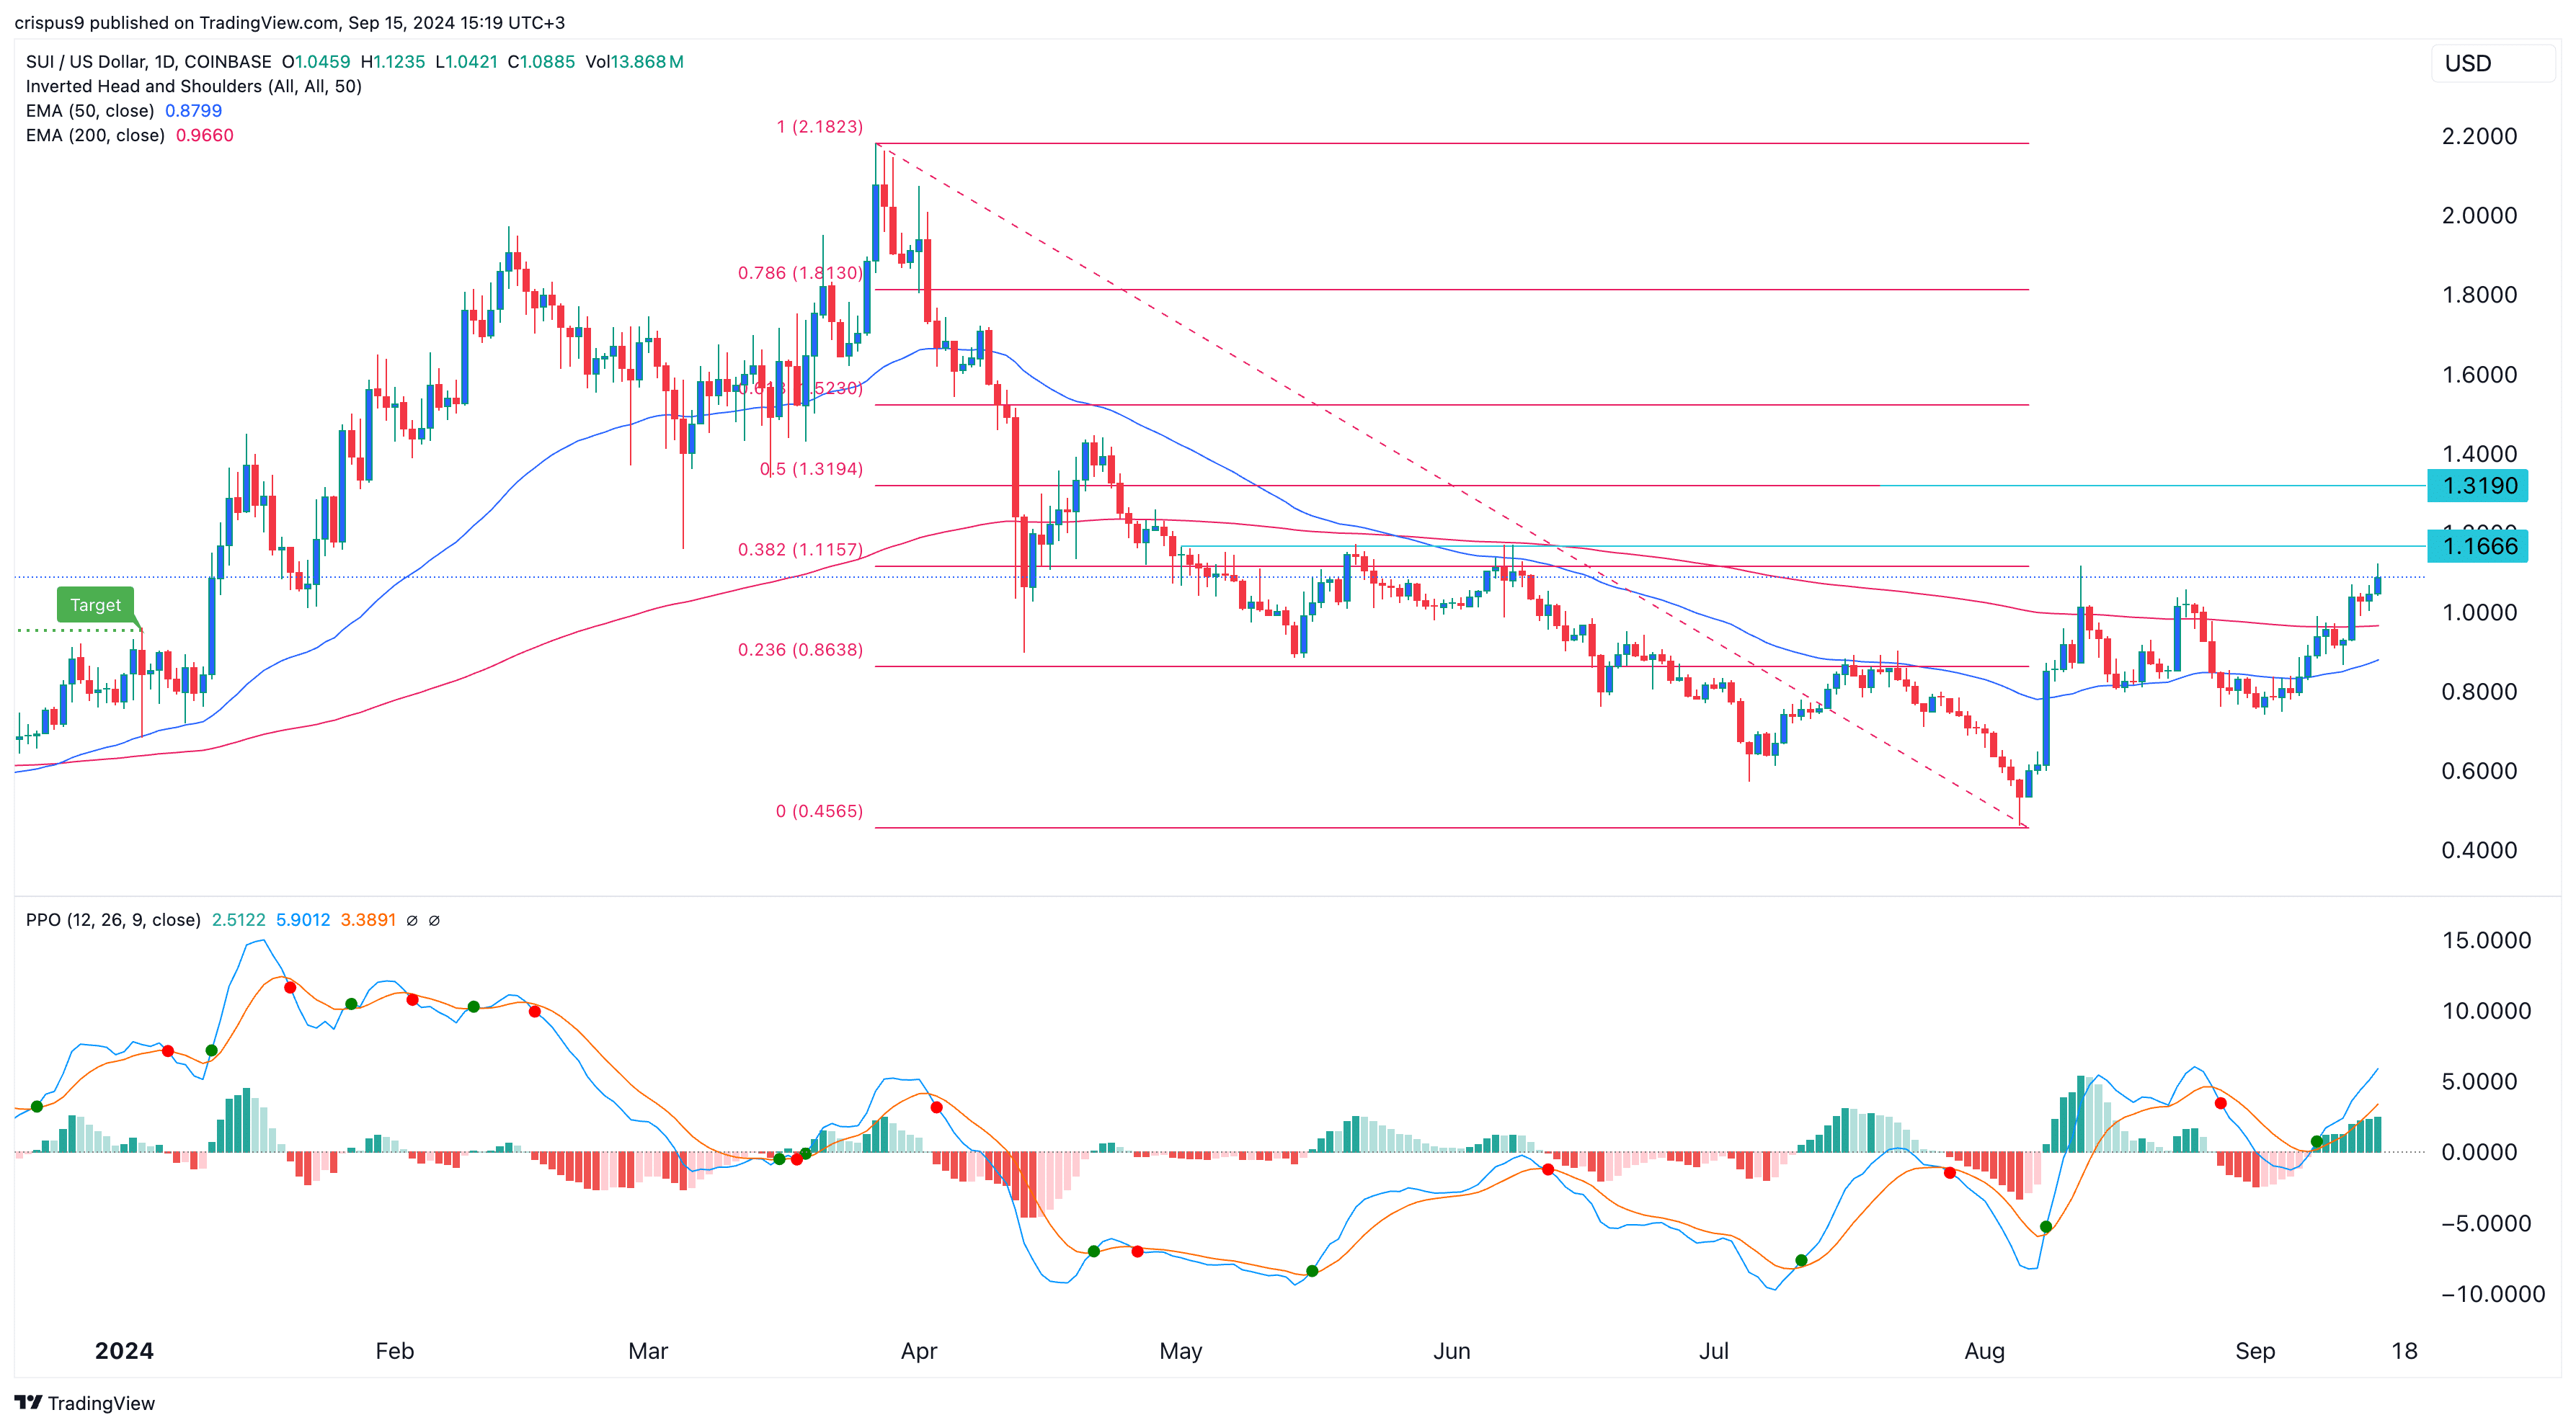Click the 1.8000 price axis label
2576x1428 pixels.
coord(2479,296)
